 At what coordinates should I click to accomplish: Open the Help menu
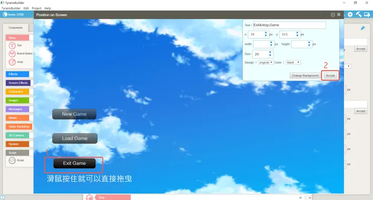[47, 8]
